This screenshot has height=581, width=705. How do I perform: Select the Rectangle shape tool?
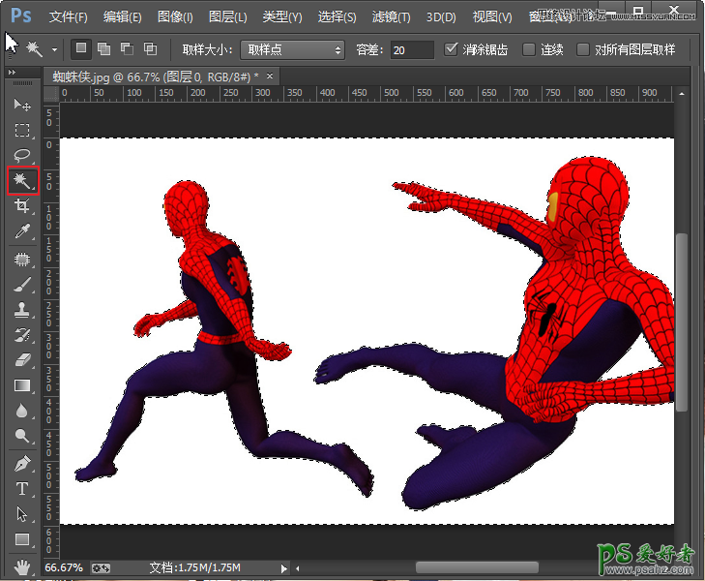tap(22, 539)
